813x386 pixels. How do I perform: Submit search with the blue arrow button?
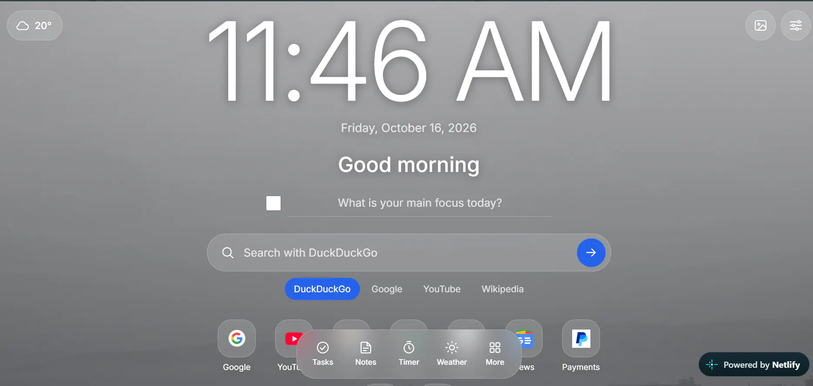coord(591,253)
